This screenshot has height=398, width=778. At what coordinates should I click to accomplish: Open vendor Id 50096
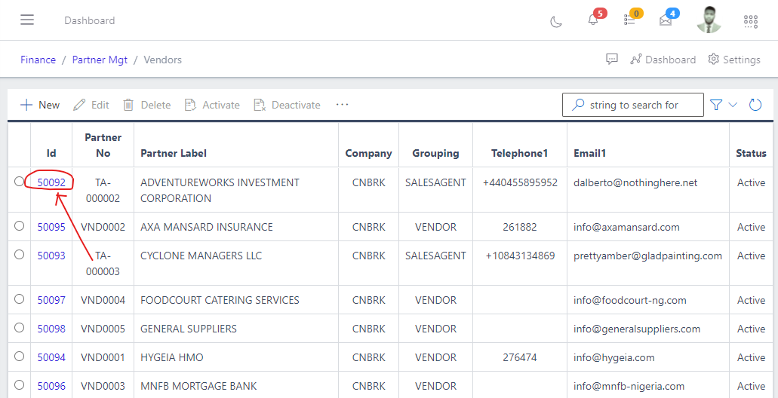tap(51, 386)
